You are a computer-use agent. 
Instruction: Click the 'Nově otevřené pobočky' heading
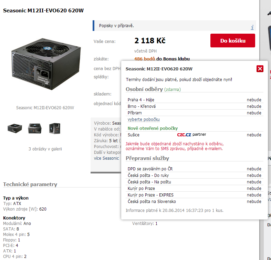tap(153, 128)
